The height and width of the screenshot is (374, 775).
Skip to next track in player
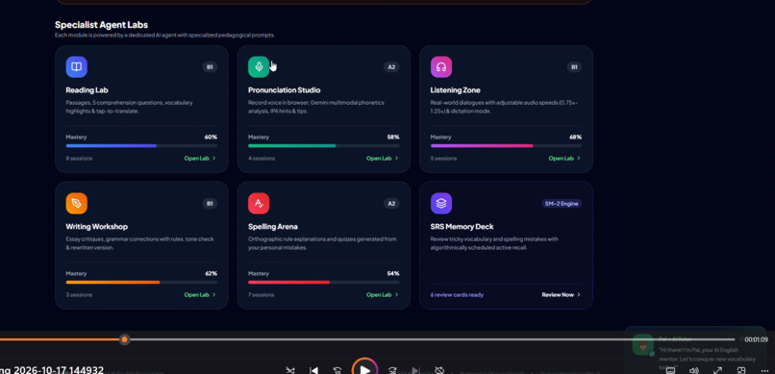tap(415, 370)
